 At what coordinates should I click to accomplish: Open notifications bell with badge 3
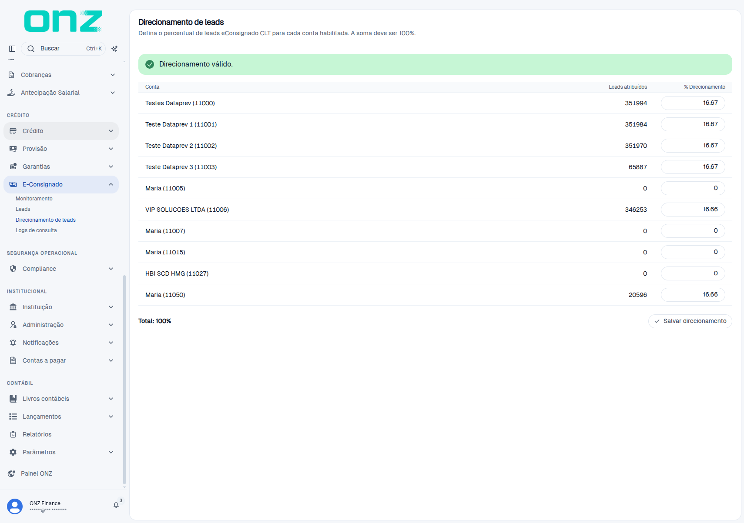[116, 505]
